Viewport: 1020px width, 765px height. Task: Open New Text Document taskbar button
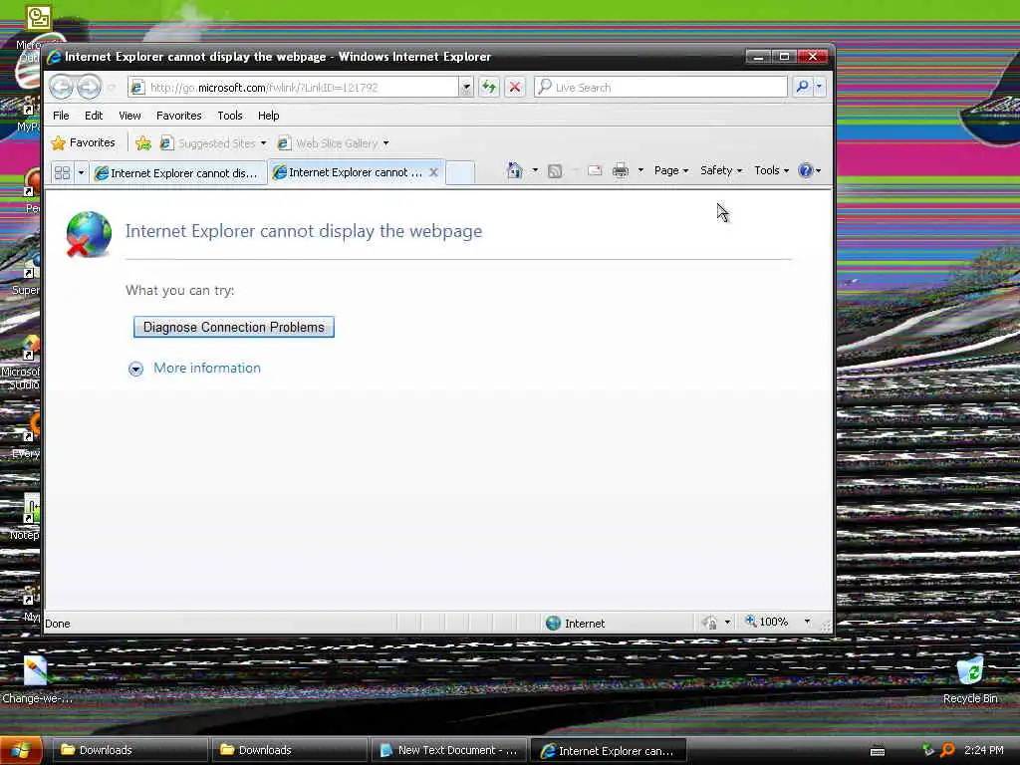(x=449, y=750)
